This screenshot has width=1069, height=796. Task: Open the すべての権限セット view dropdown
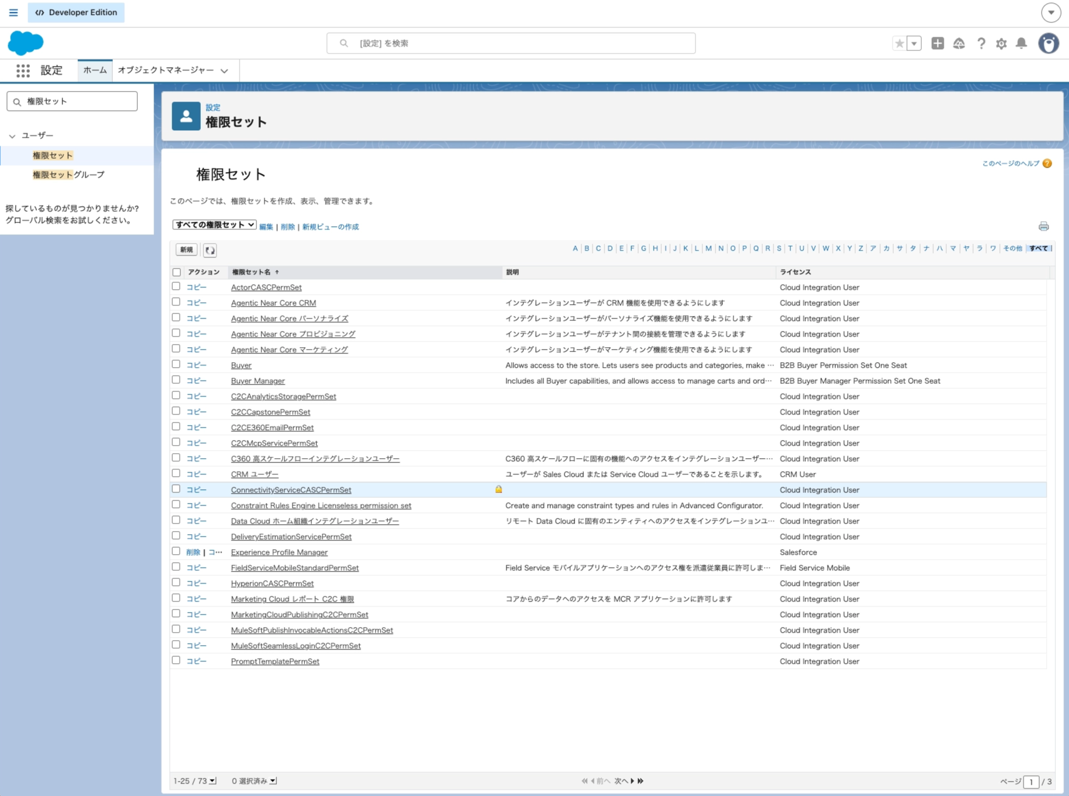[214, 225]
